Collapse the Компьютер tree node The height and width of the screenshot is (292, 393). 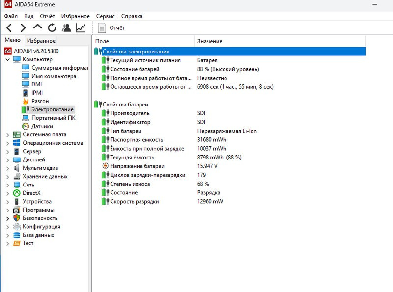click(7, 59)
